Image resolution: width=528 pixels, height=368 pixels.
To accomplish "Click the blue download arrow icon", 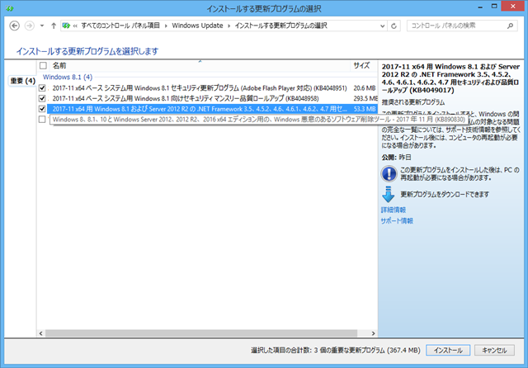I will pyautogui.click(x=389, y=194).
